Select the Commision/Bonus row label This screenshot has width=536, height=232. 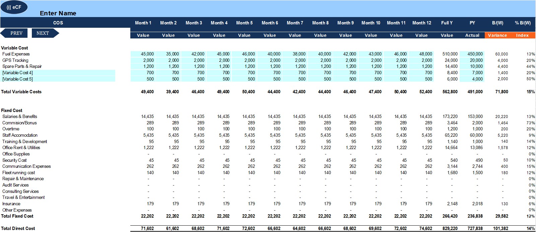point(19,123)
